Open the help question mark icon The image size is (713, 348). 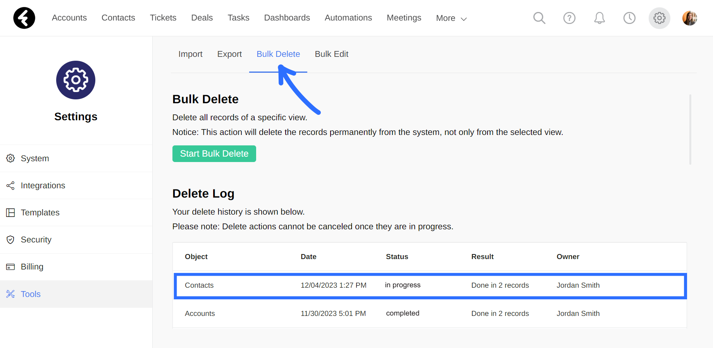(569, 18)
